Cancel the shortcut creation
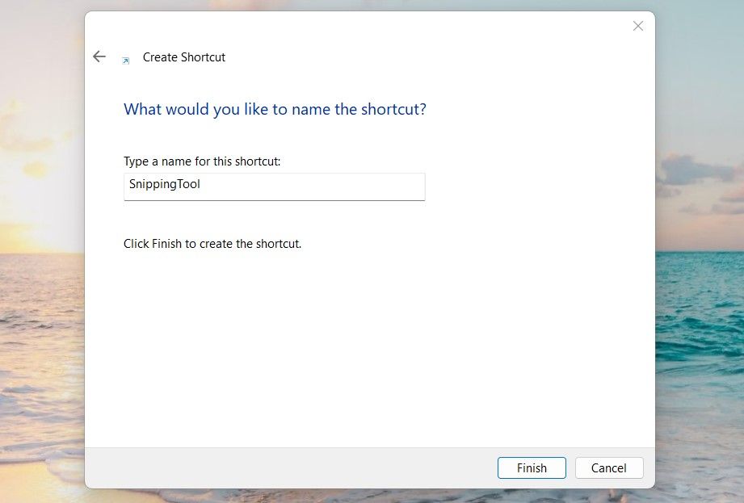 tap(609, 468)
